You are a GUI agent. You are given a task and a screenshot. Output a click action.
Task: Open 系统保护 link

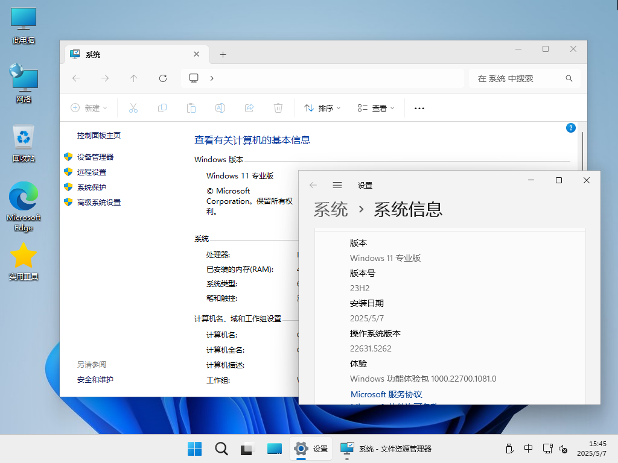(x=92, y=187)
